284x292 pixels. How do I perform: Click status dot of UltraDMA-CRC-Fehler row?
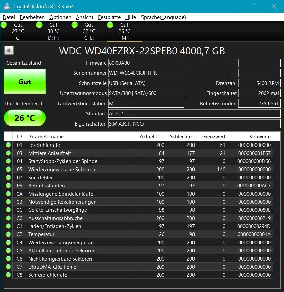coord(8,267)
